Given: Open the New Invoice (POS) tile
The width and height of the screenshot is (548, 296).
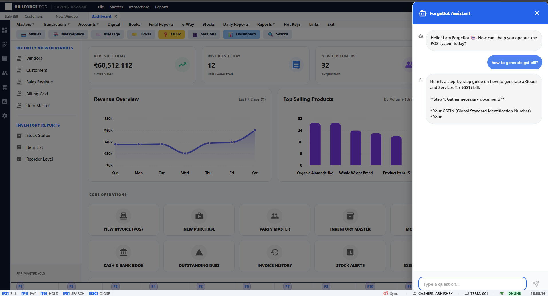Looking at the screenshot, I should 123,220.
